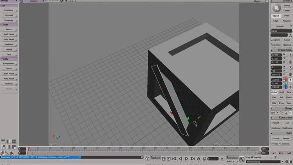Click the curve snap icon
The width and height of the screenshot is (293, 165).
click(x=282, y=113)
